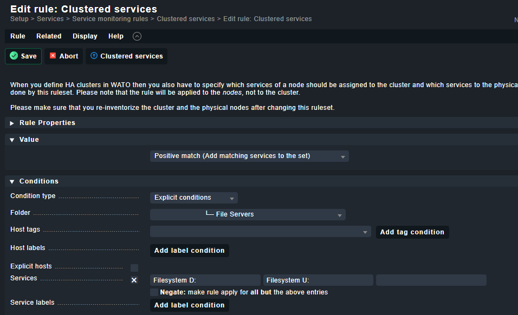The width and height of the screenshot is (518, 315).
Task: Collapse the menu bar via the circled chevron
Action: 137,36
